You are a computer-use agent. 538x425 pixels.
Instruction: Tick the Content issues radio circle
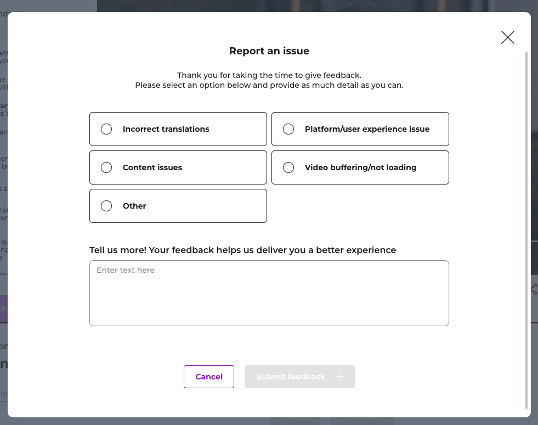106,167
